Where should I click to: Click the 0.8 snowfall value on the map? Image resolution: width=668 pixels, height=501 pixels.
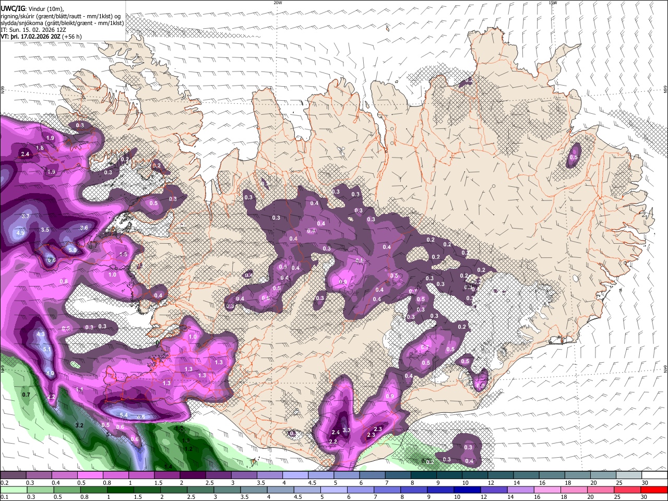64,281
